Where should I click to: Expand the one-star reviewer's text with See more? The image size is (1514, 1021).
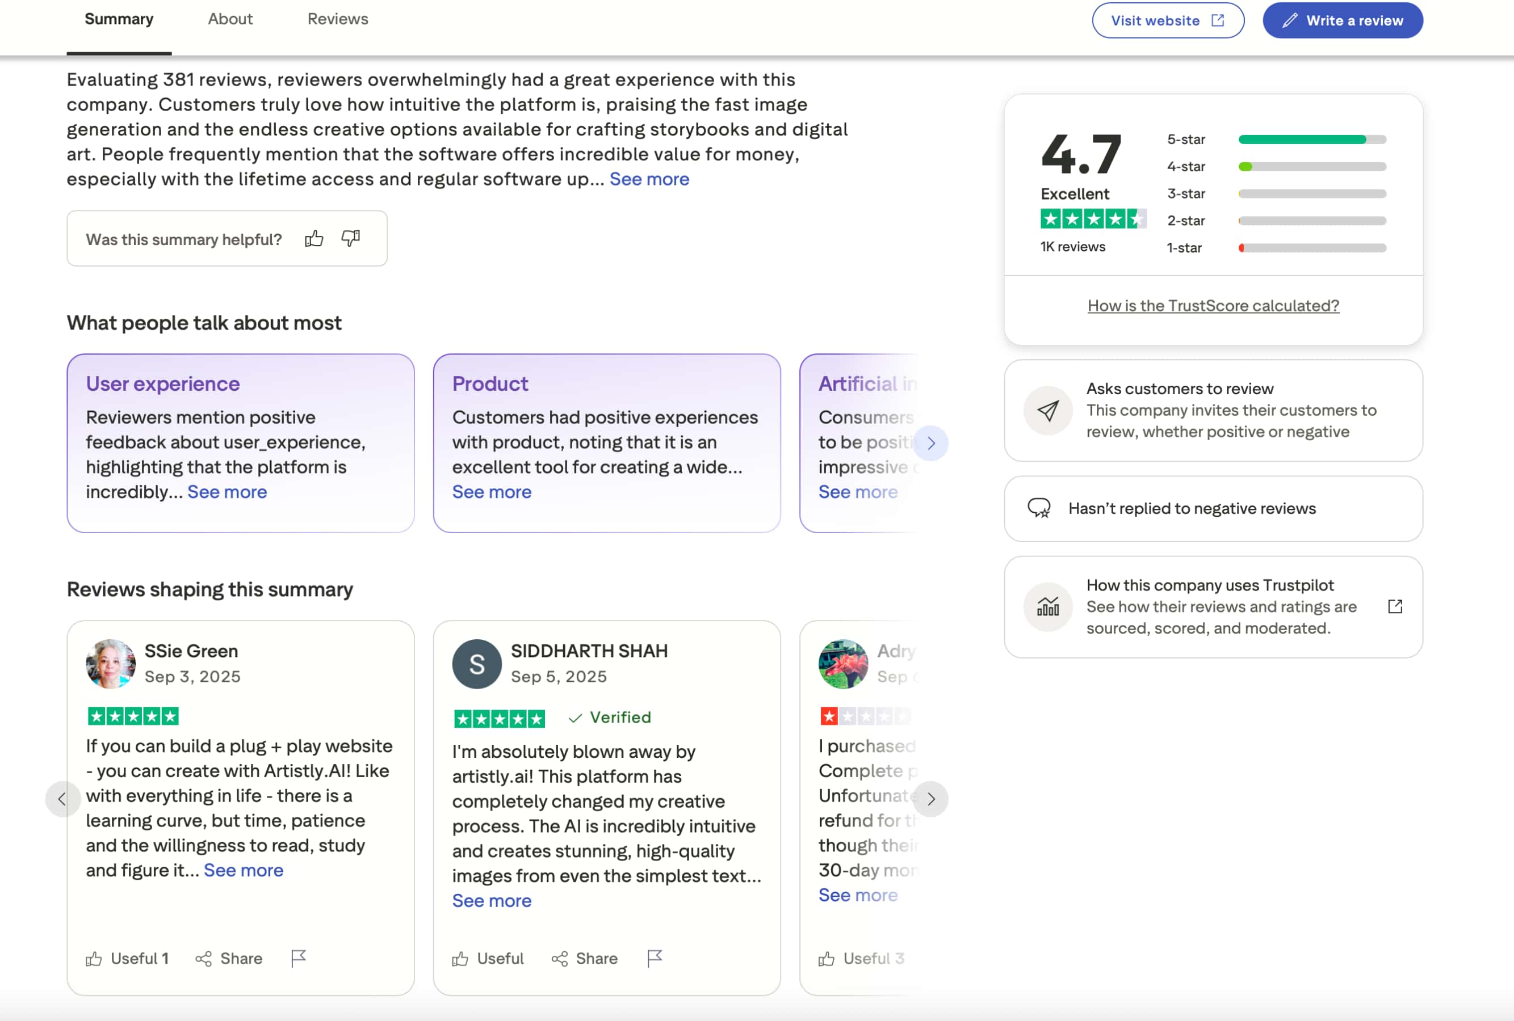tap(858, 896)
